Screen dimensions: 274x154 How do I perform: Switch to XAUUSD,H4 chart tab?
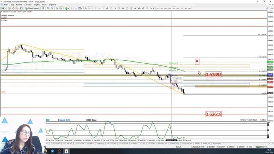click(111, 144)
